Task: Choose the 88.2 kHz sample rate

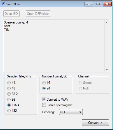Action: point(9,94)
